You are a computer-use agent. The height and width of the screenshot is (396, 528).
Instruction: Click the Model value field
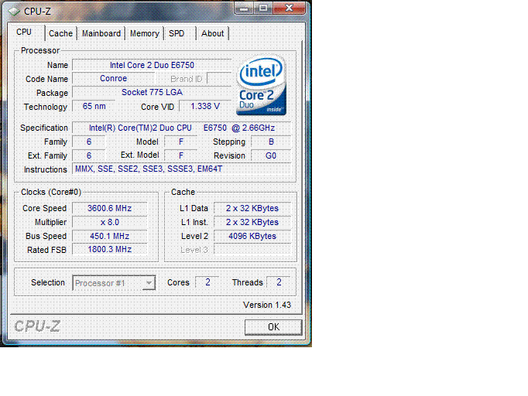click(181, 142)
